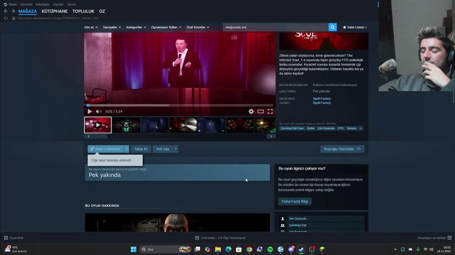Open the Tavsiyeler dropdown menu
This screenshot has width=455, height=255.
(112, 27)
